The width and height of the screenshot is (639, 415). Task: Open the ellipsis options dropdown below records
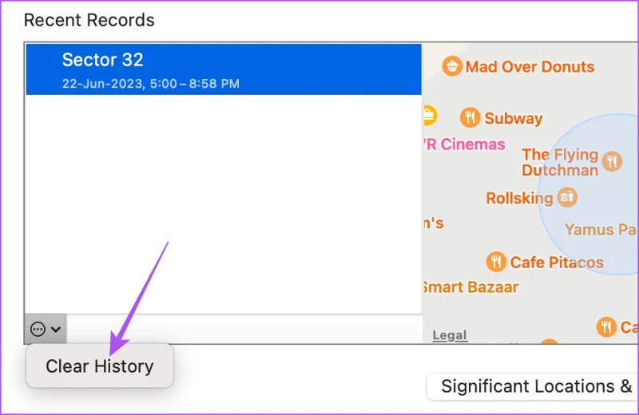tap(46, 328)
